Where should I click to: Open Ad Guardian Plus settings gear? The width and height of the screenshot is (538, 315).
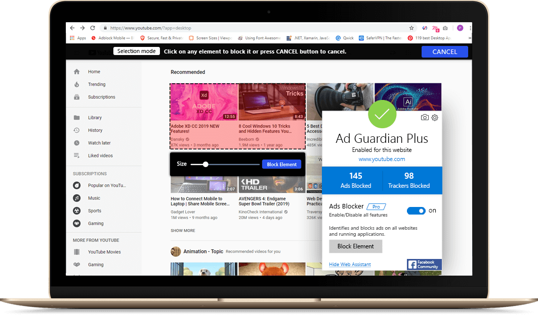435,118
